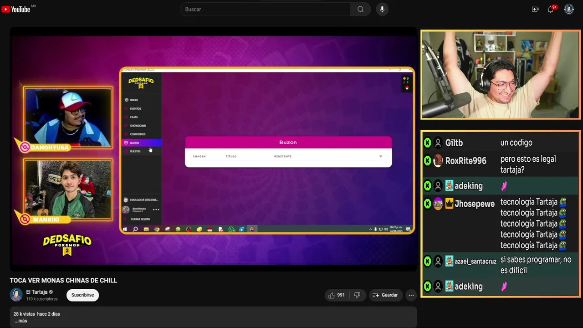Screen dimensions: 583x328
Task: Open the Pokeball app on the taskbar
Action: 210,229
